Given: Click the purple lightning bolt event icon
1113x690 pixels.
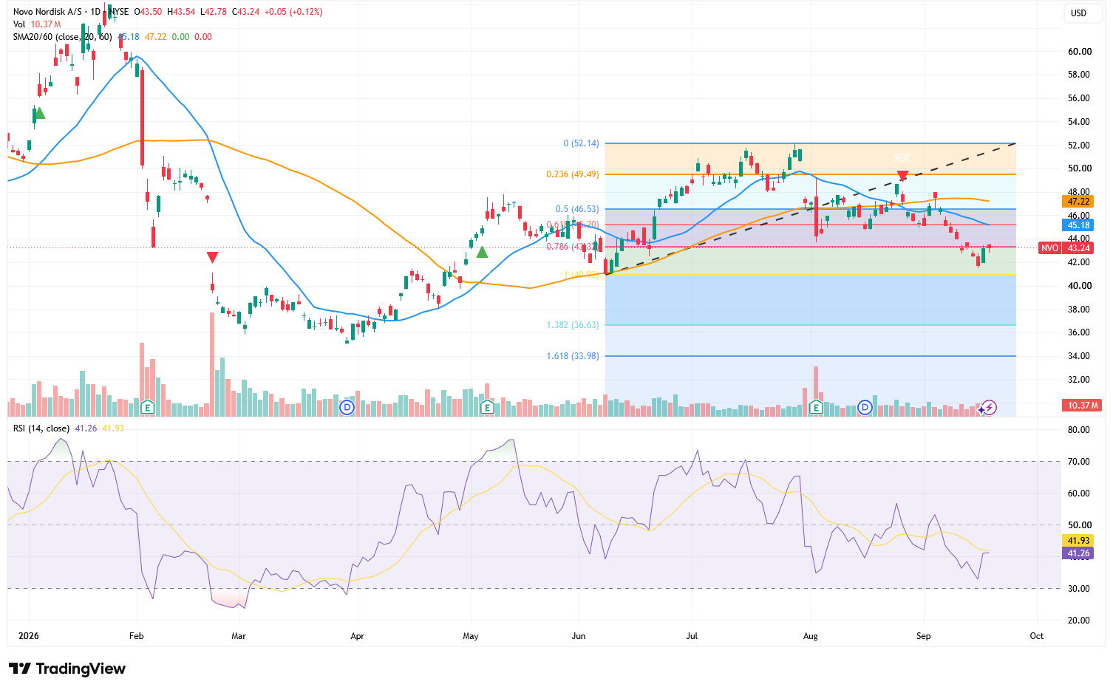Looking at the screenshot, I should [x=990, y=407].
